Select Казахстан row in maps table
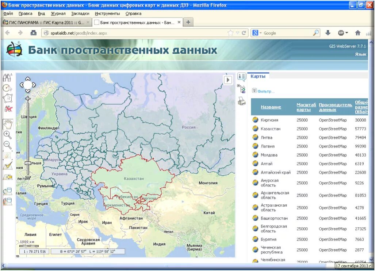The image size is (375, 271). tap(309, 129)
